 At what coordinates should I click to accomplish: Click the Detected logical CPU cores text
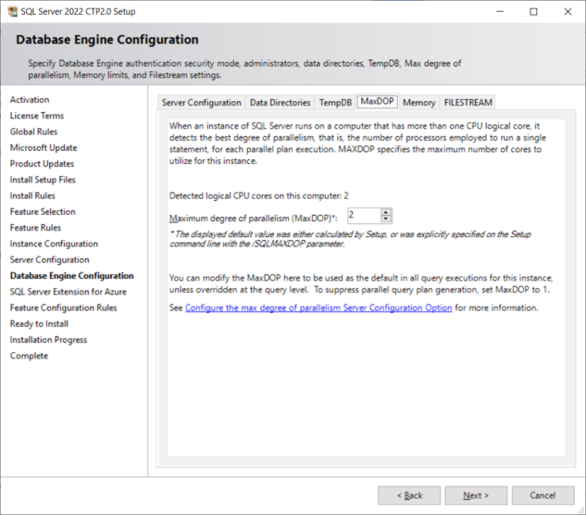point(258,196)
